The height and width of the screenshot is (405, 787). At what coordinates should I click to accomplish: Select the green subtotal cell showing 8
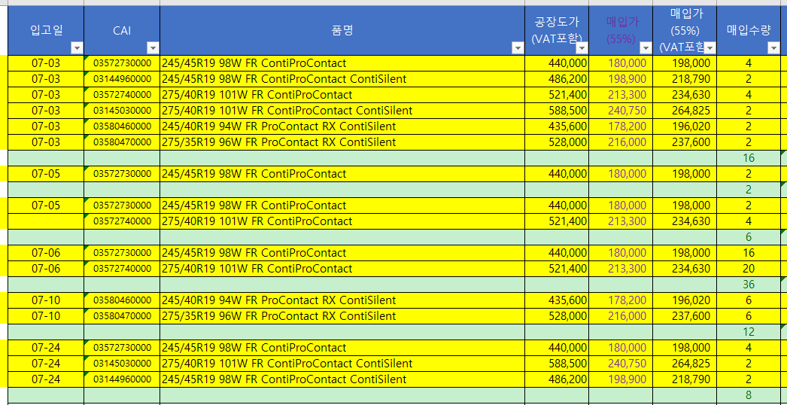[748, 395]
